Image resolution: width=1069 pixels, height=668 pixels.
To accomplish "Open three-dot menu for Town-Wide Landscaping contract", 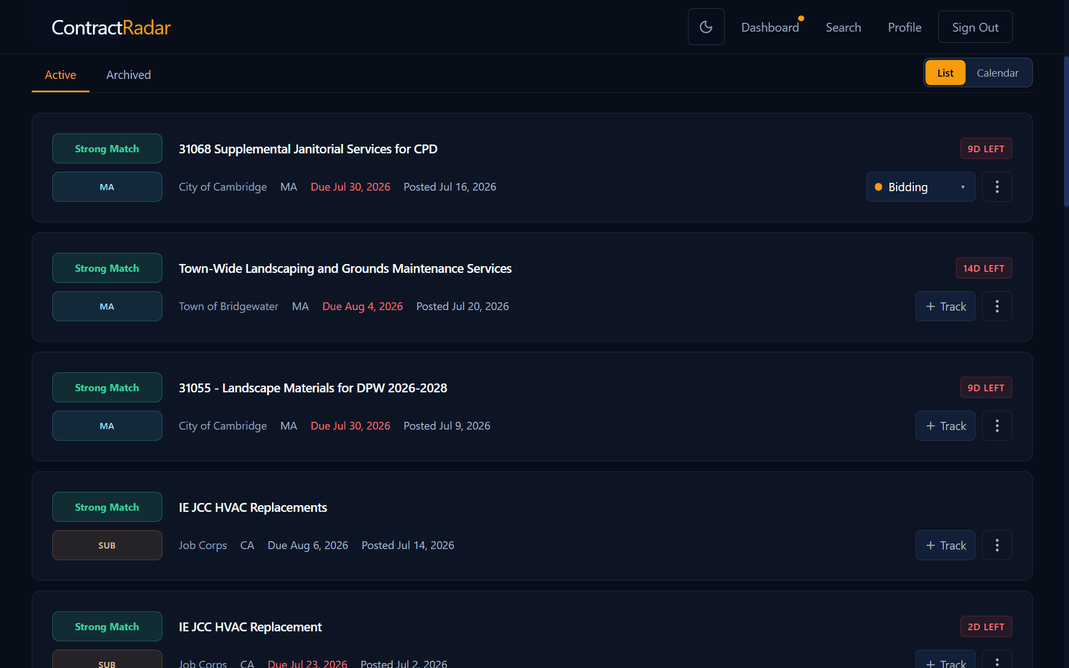I will (x=997, y=306).
